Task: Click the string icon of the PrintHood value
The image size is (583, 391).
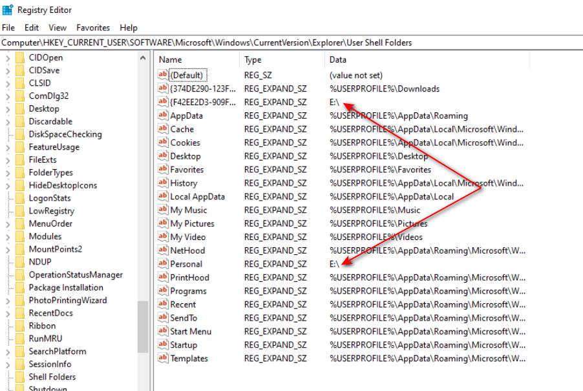Action: point(162,277)
